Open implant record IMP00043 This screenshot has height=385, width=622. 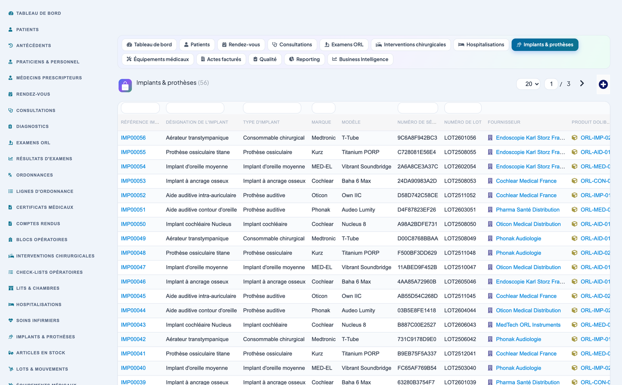click(x=133, y=325)
